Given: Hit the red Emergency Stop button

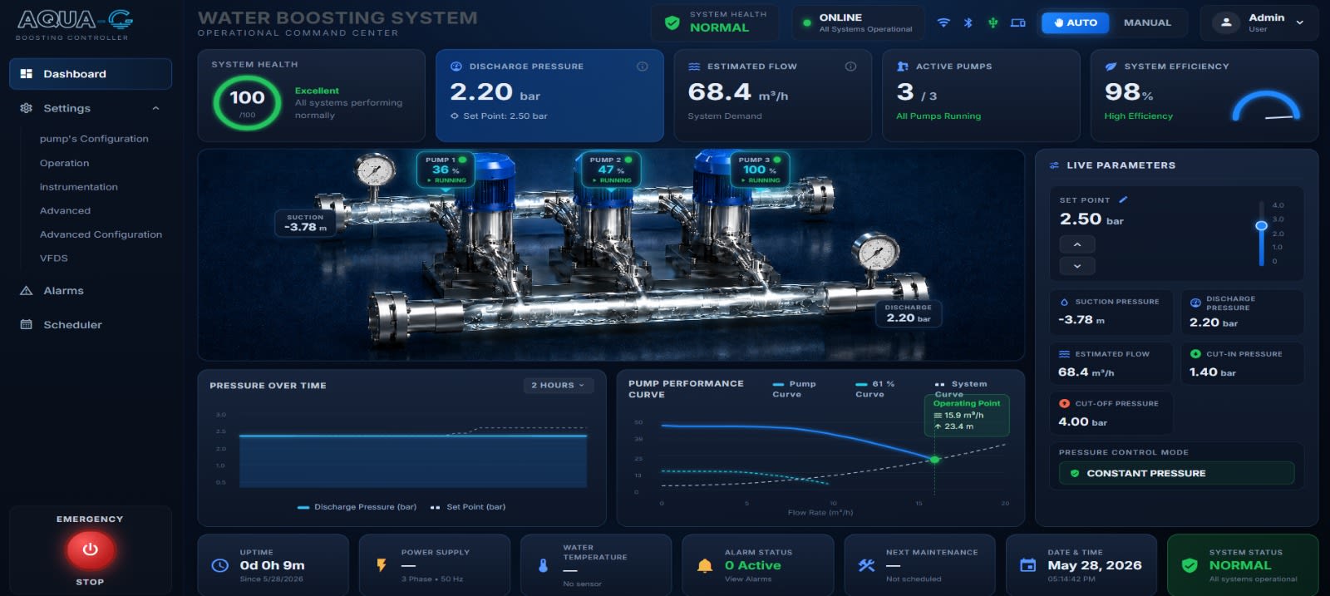Looking at the screenshot, I should point(90,549).
